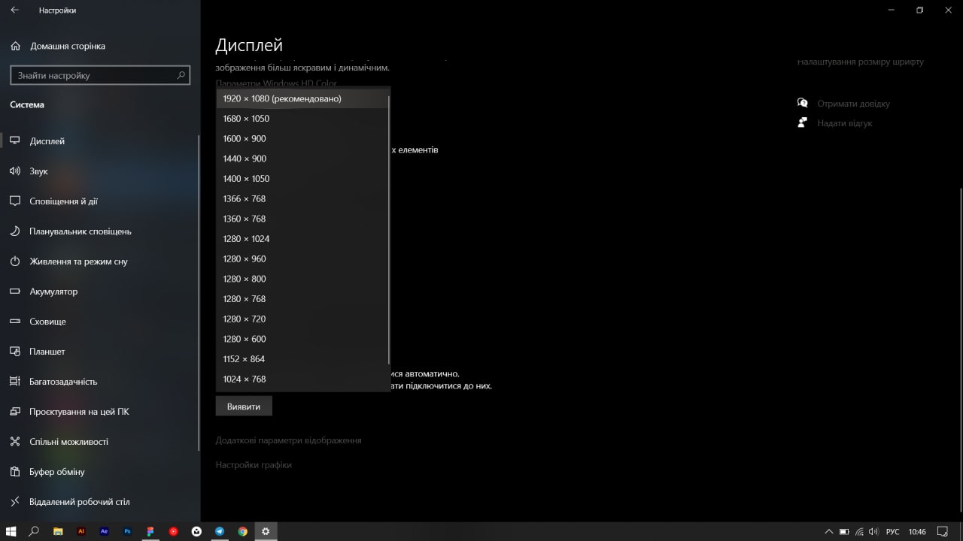The height and width of the screenshot is (541, 963).
Task: Switch to Figma in taskbar
Action: click(150, 531)
